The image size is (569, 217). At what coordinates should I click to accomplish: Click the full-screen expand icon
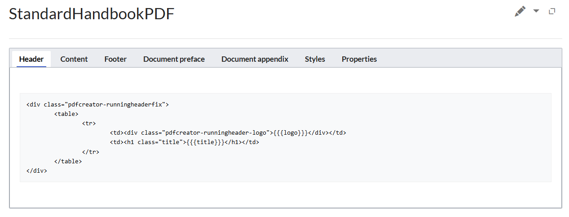tap(552, 11)
